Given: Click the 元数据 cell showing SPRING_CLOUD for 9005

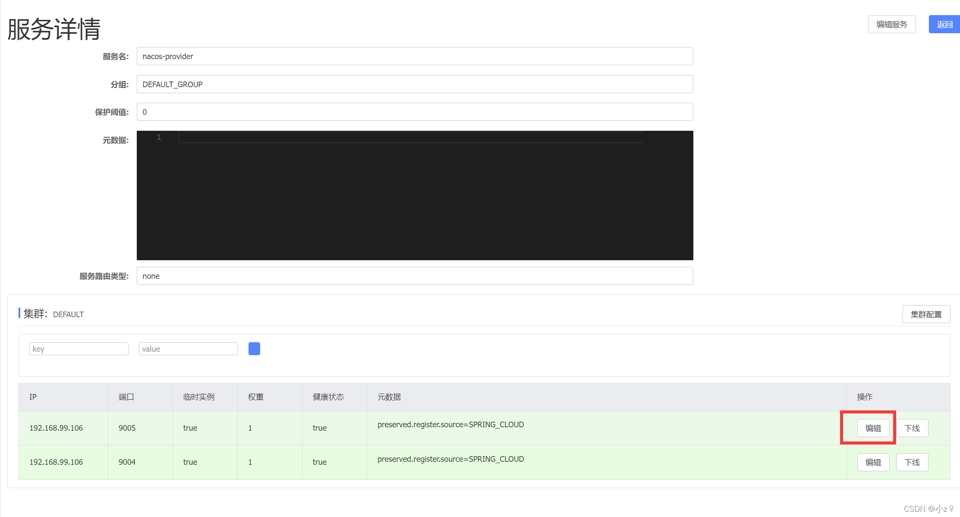Looking at the screenshot, I should pyautogui.click(x=450, y=424).
